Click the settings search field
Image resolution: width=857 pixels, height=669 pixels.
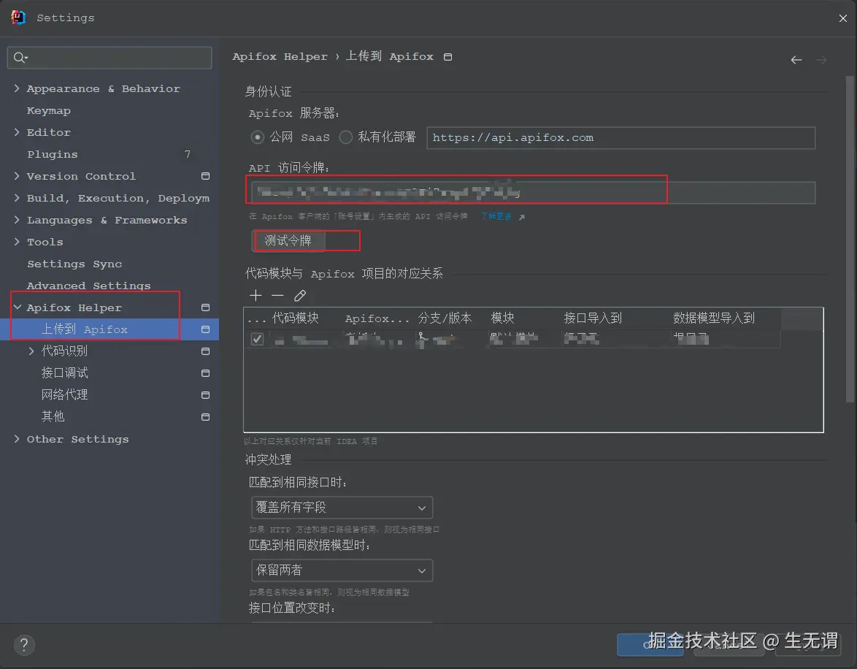(x=109, y=58)
